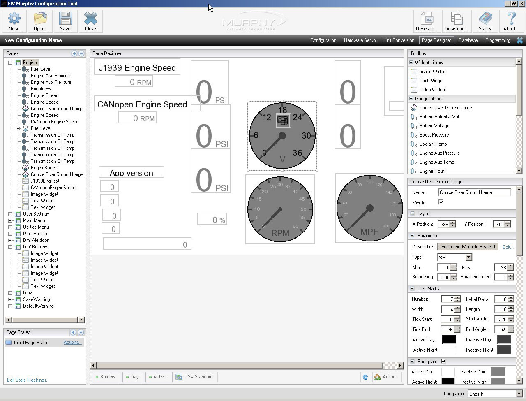Toggle the Borders display option
Viewport: 526px width, 401px height.
[x=106, y=377]
